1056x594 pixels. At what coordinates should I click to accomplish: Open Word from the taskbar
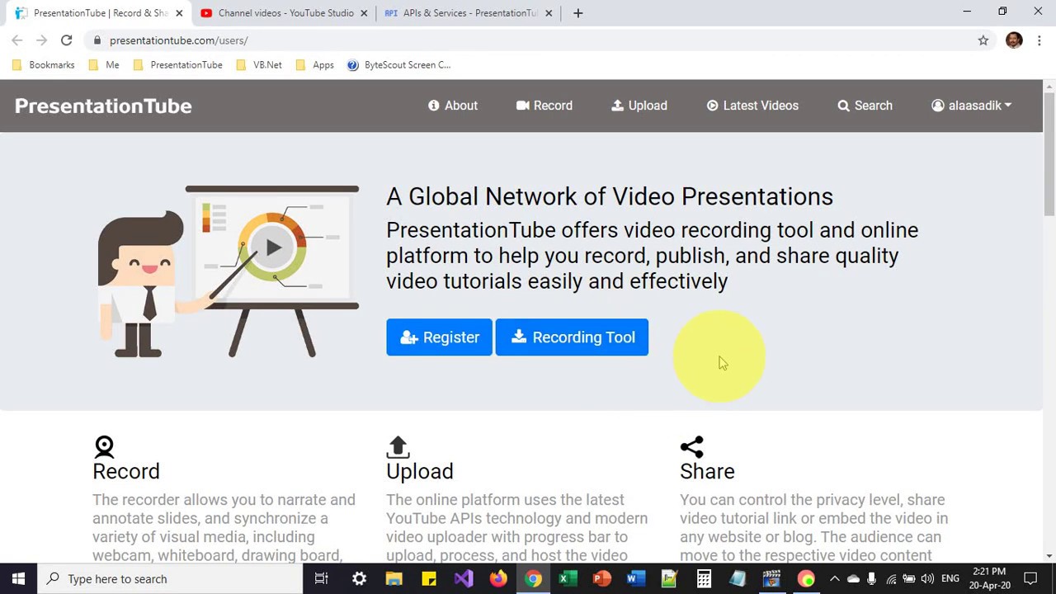coord(635,579)
